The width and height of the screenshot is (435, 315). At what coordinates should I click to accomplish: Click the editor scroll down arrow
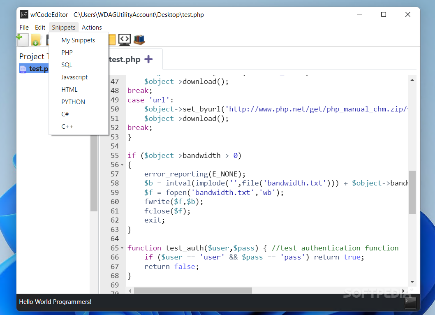(x=412, y=282)
